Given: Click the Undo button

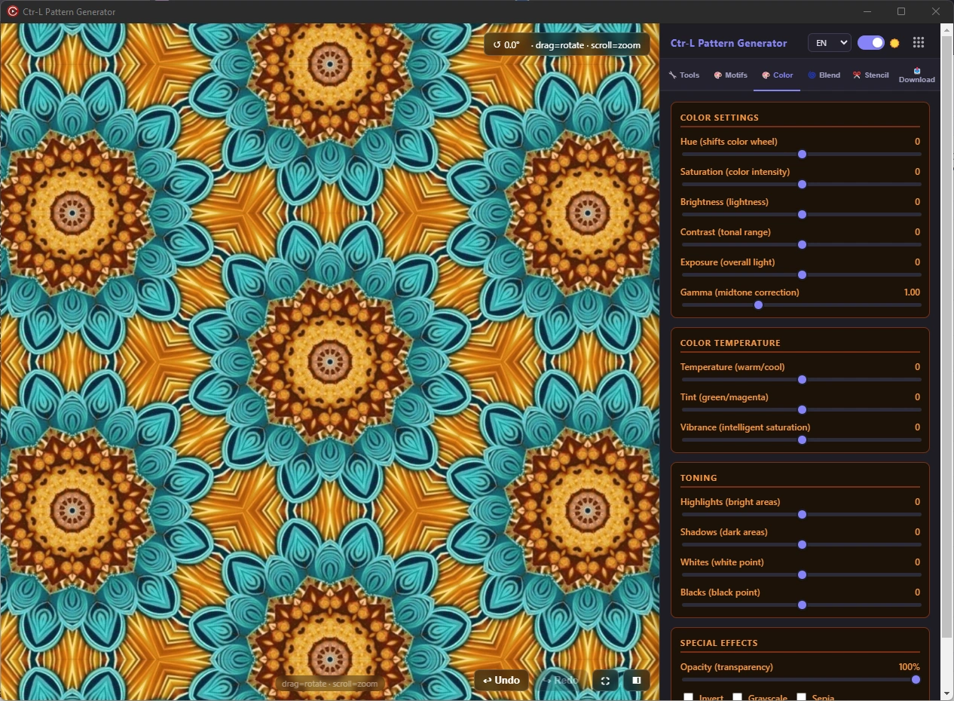Looking at the screenshot, I should coord(501,681).
